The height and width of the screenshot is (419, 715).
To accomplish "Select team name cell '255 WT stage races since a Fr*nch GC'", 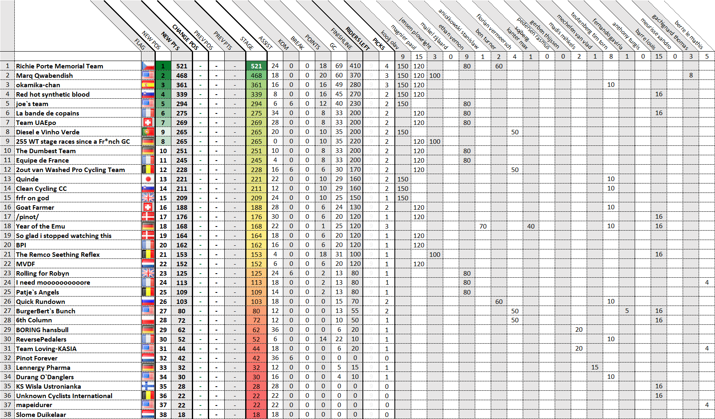I will tap(78, 141).
